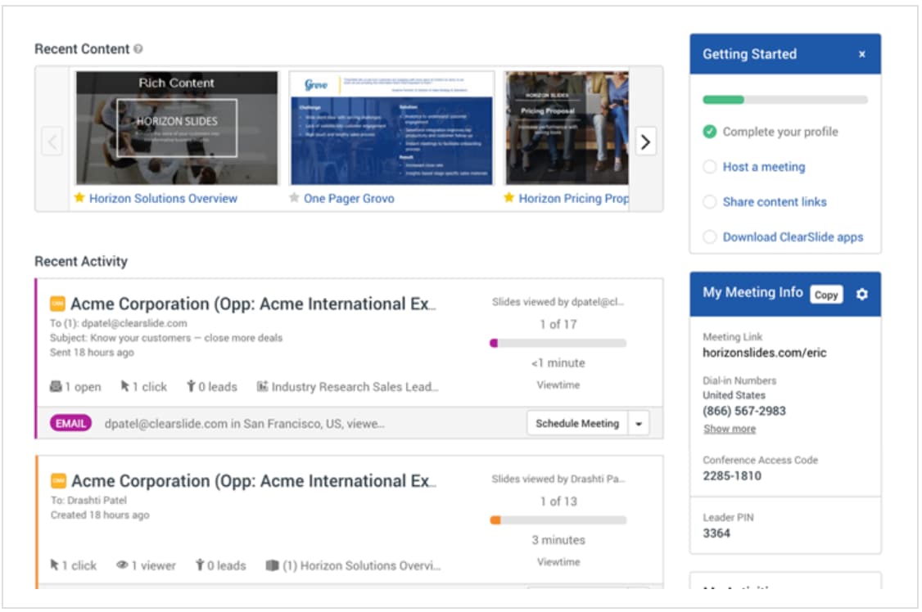The height and width of the screenshot is (612, 922).
Task: Click the (1) Horizon Solutions Overvi… text
Action: pyautogui.click(x=362, y=565)
